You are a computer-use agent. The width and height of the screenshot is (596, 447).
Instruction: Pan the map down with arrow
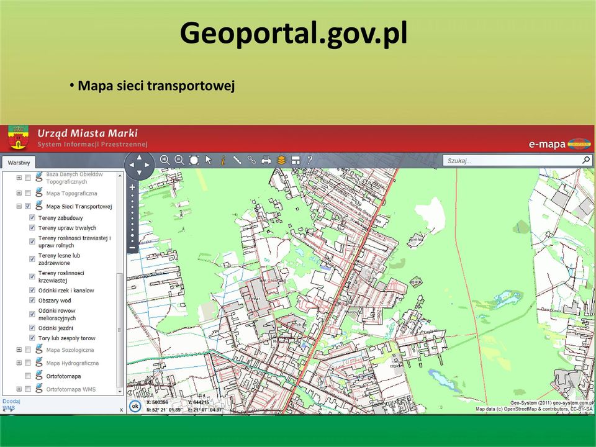click(x=140, y=173)
